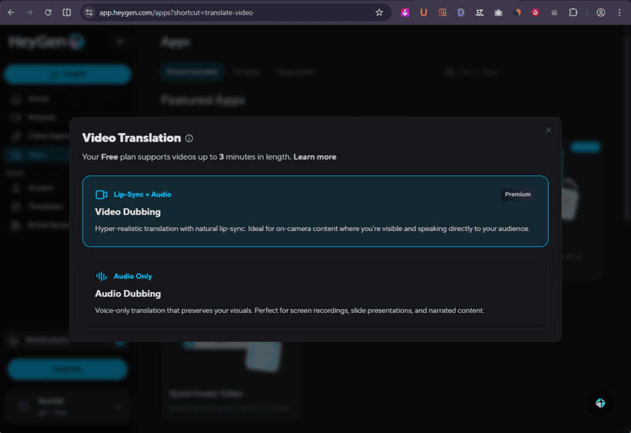The image size is (631, 433).
Task: Open the help chat widget button
Action: tap(600, 403)
